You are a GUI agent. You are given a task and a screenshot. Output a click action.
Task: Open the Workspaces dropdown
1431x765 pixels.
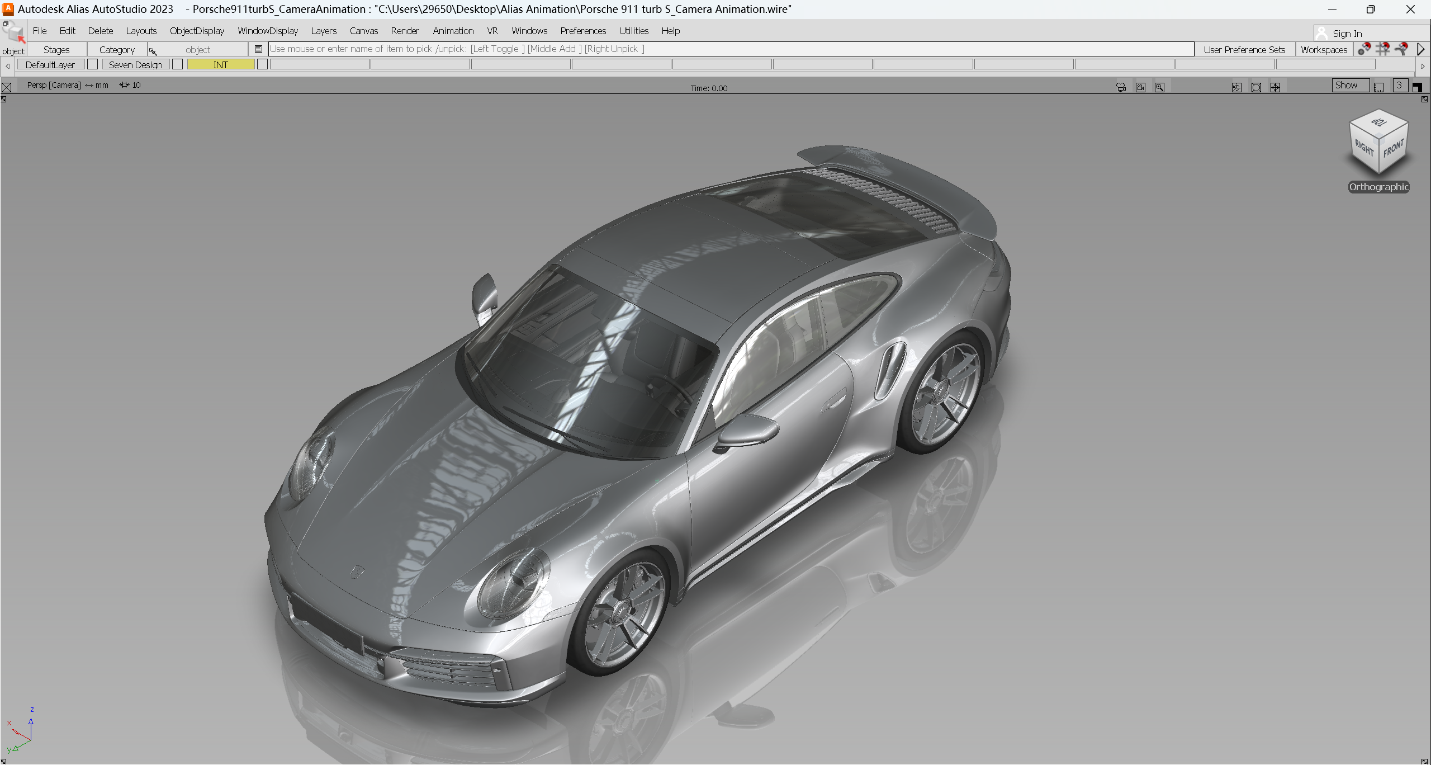click(1323, 49)
